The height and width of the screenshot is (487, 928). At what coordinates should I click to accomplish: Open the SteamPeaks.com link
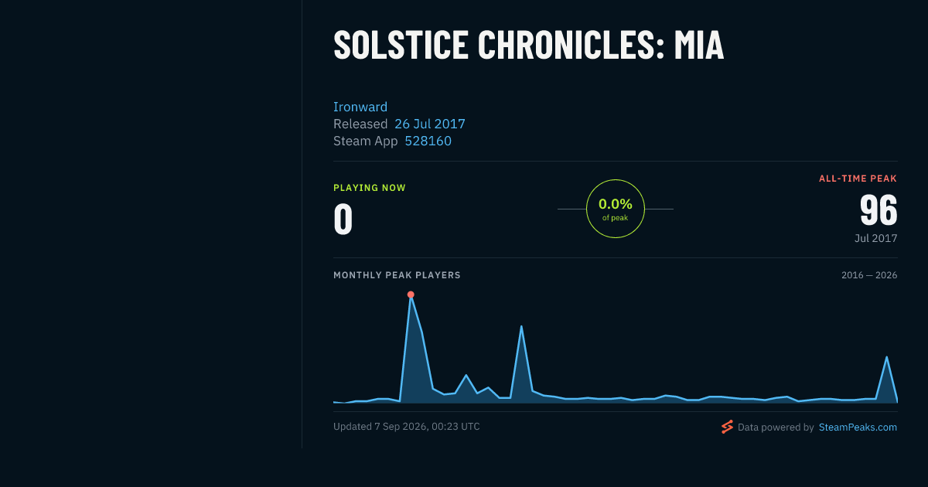pyautogui.click(x=858, y=427)
